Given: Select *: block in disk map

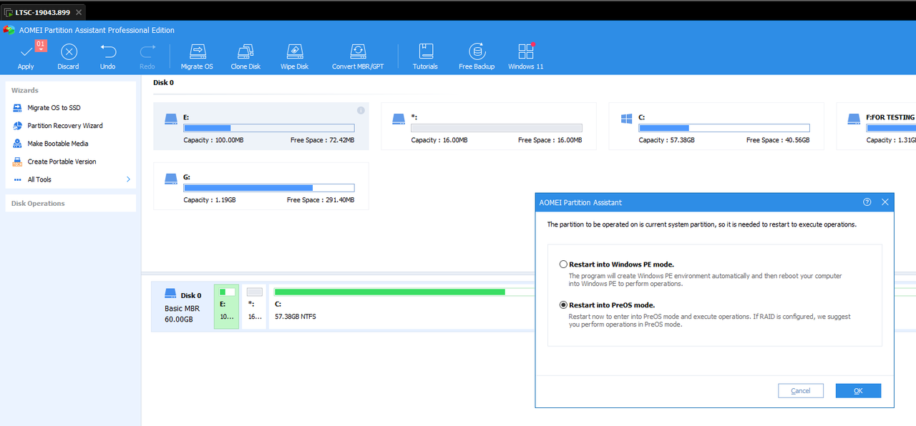Looking at the screenshot, I should pyautogui.click(x=254, y=306).
